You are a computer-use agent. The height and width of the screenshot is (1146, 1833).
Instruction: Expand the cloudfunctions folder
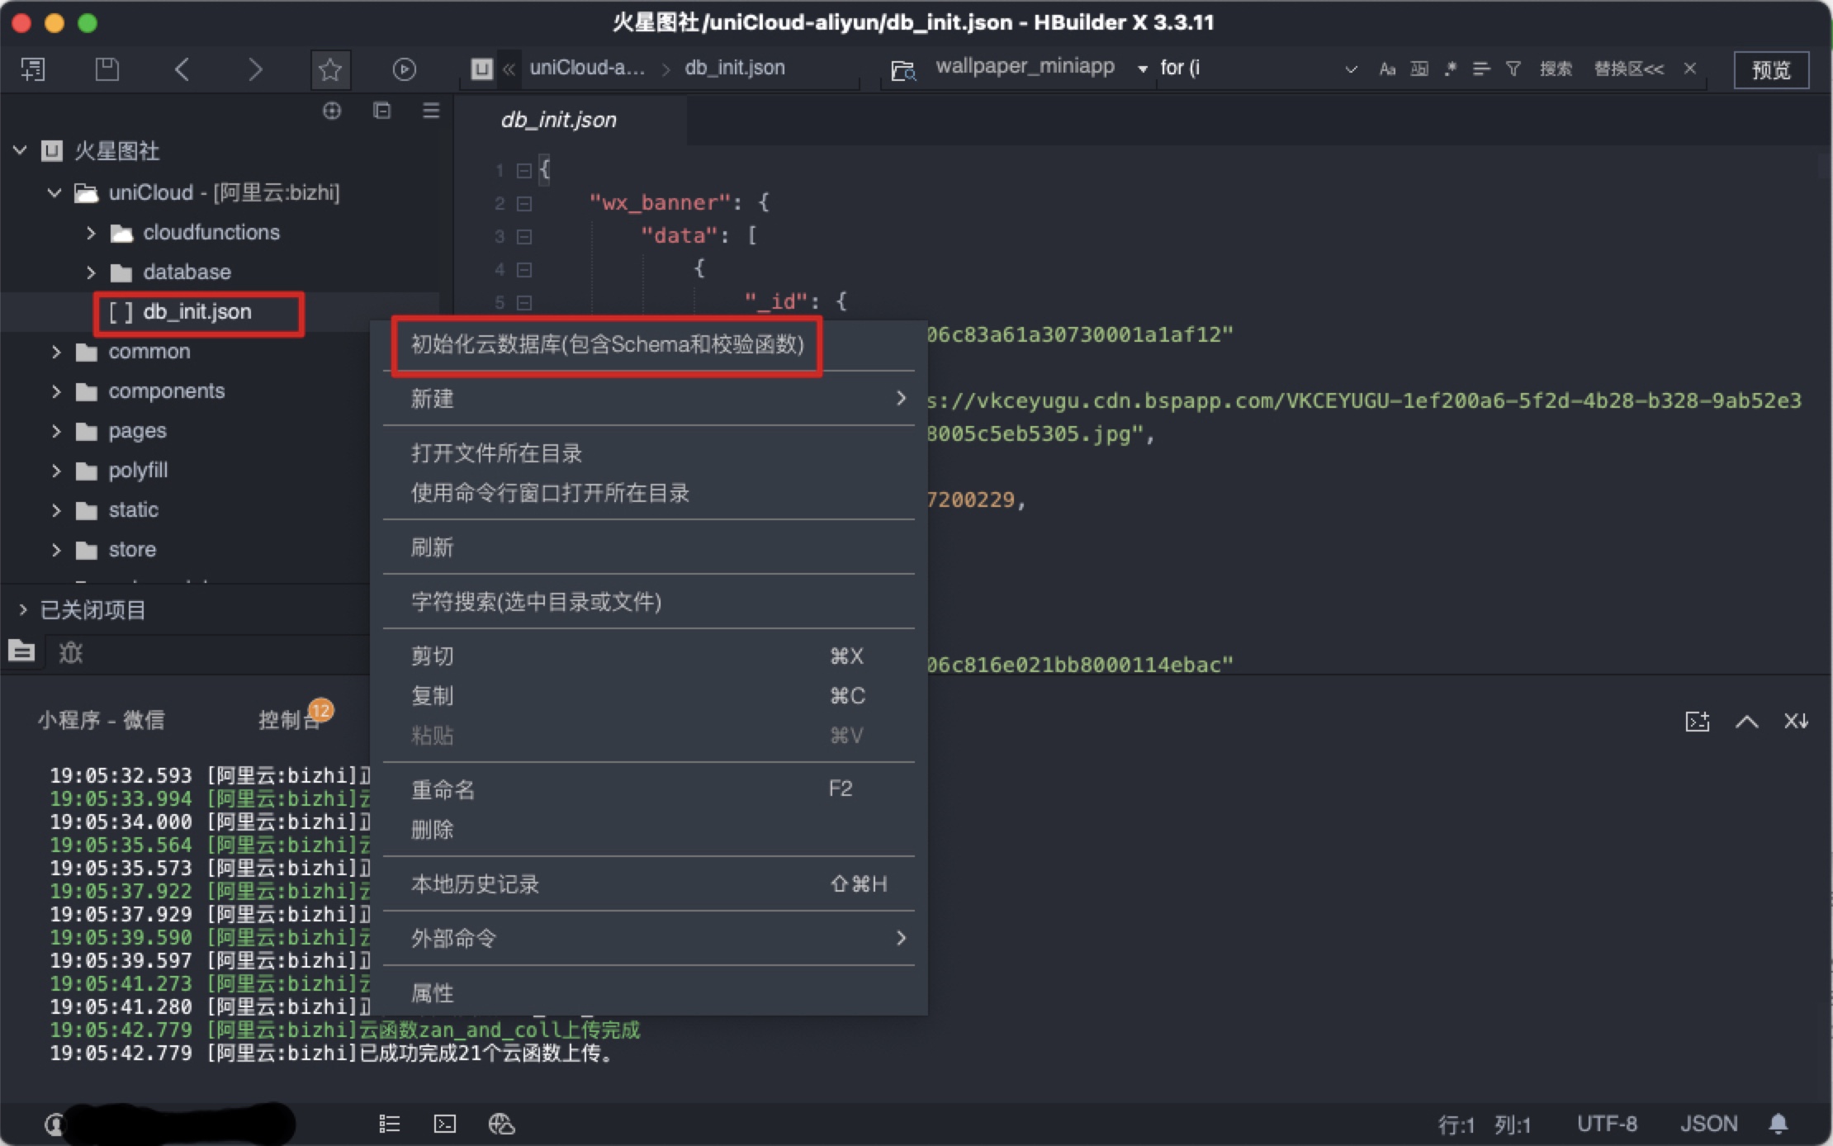click(x=91, y=233)
